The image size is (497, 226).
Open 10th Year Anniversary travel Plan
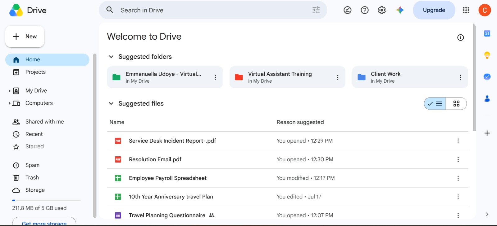(x=171, y=197)
